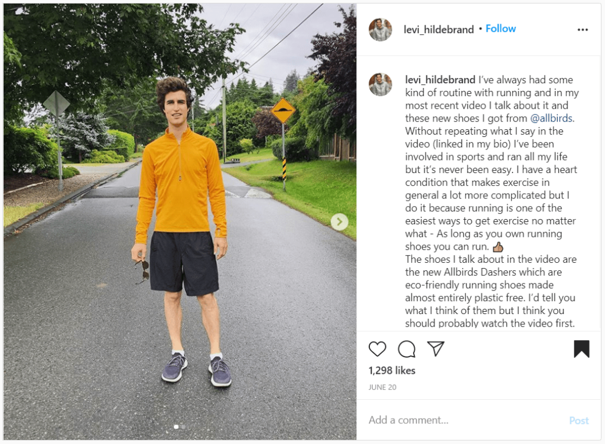605x444 pixels.
Task: Like the post with the heart icon
Action: tap(378, 349)
